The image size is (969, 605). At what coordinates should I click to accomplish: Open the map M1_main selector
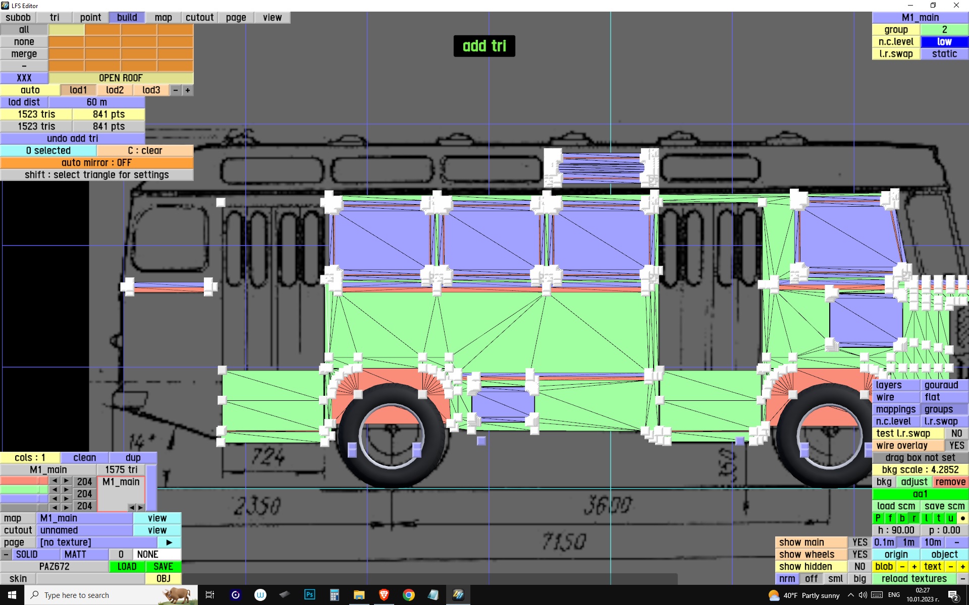pos(84,518)
